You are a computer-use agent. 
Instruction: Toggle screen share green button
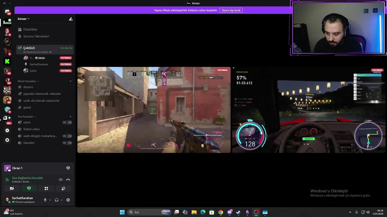coord(29,188)
